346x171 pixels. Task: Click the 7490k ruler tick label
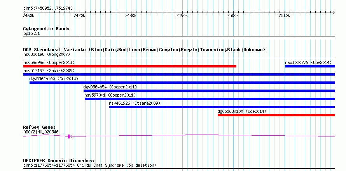click(x=182, y=16)
